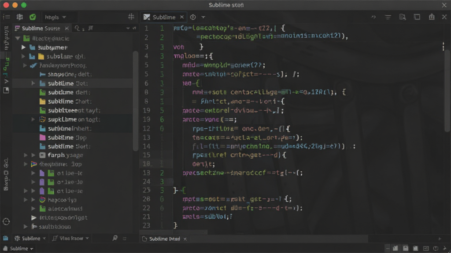Click the curved arrow icon in top-right toolbar
Image resolution: width=451 pixels, height=253 pixels.
pyautogui.click(x=373, y=17)
